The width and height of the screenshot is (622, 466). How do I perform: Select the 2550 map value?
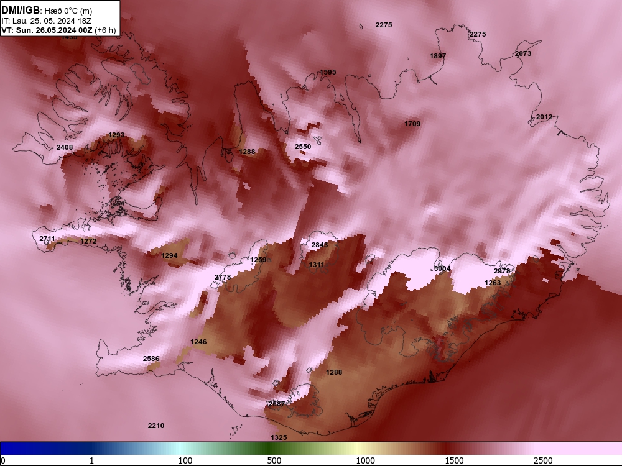tap(303, 147)
